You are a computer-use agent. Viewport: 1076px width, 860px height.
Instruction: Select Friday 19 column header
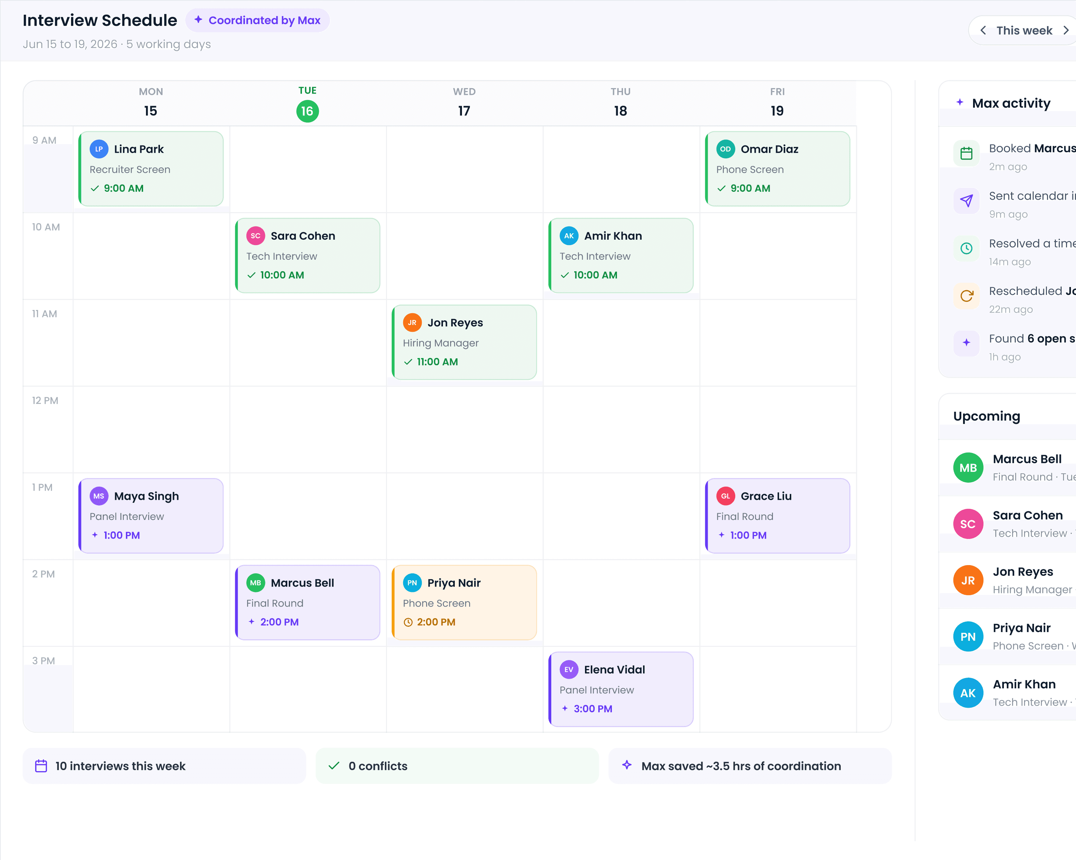(x=777, y=103)
